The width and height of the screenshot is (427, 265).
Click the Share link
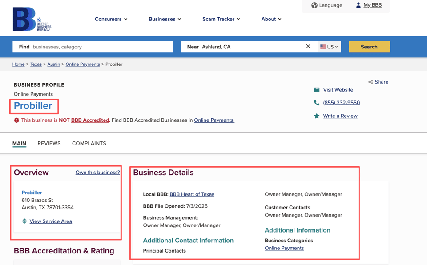(x=382, y=82)
